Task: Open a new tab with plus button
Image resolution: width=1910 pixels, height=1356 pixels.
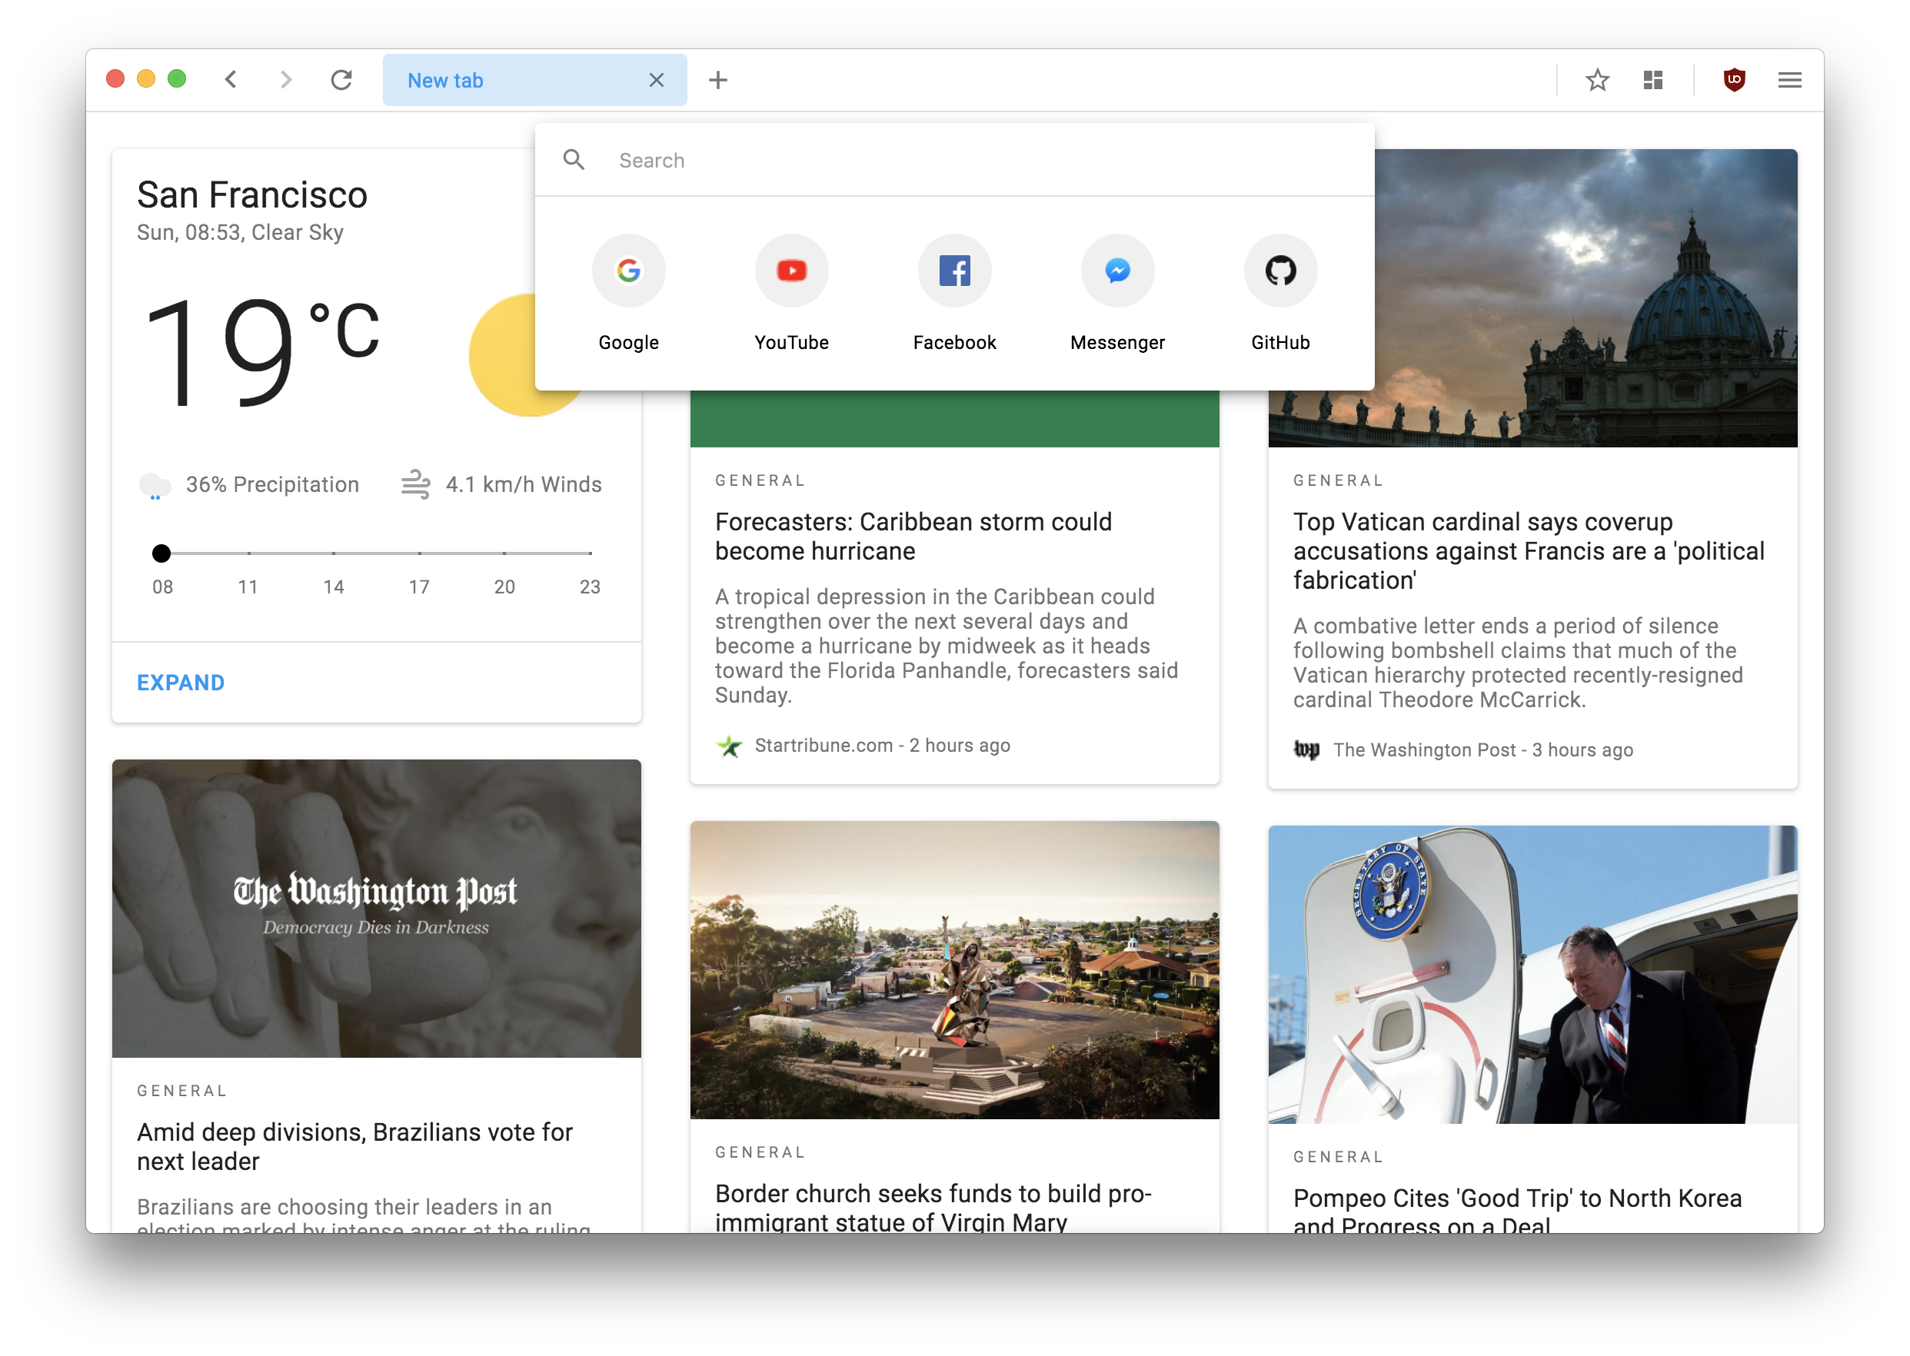Action: coord(717,80)
